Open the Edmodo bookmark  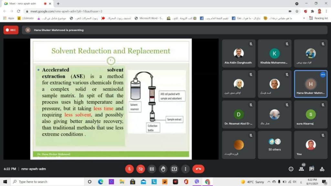click(26, 18)
